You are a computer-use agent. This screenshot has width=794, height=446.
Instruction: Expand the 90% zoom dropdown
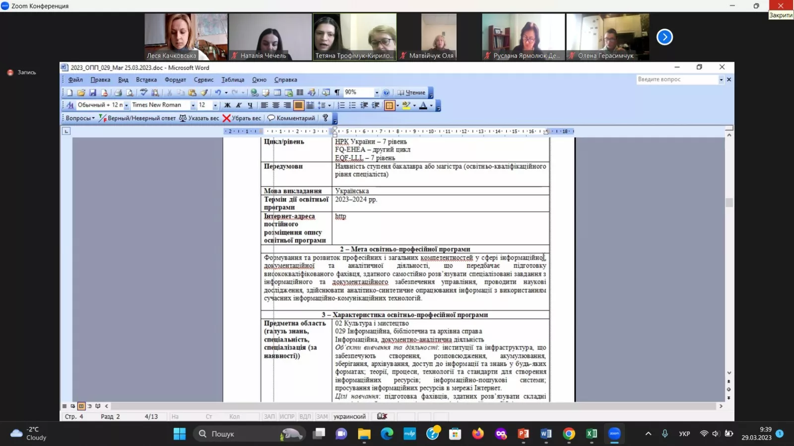point(377,93)
